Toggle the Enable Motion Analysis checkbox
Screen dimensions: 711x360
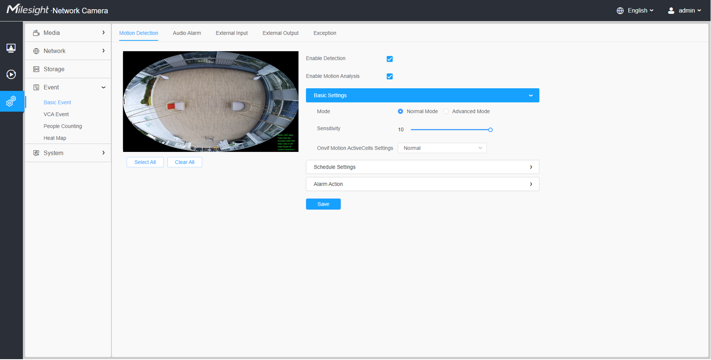(390, 77)
